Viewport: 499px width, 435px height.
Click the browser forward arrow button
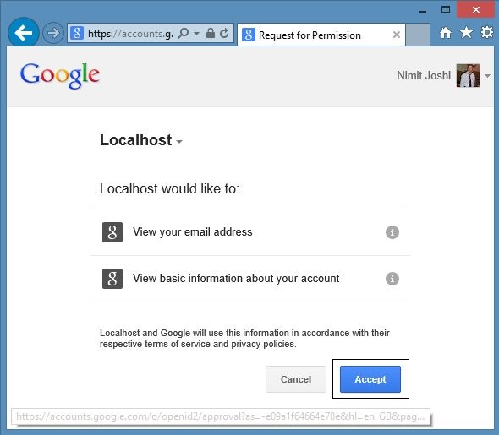point(52,33)
